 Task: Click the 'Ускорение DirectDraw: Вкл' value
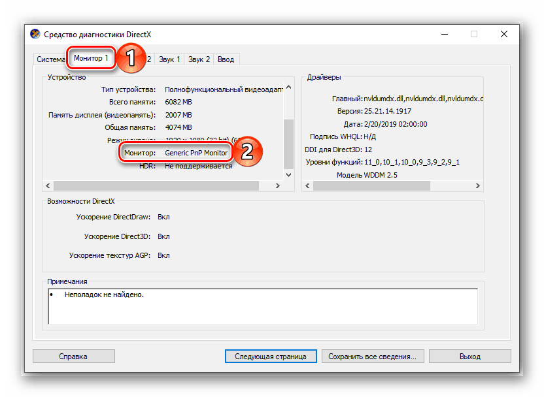click(163, 217)
